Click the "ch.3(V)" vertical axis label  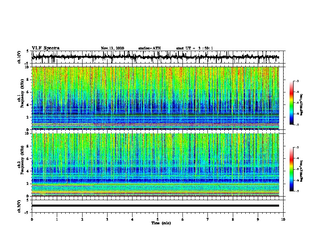(19, 207)
